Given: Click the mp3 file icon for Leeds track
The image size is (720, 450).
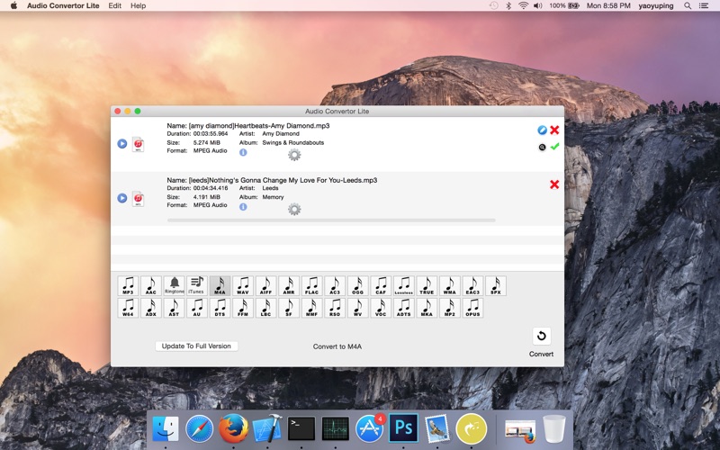Looking at the screenshot, I should [x=139, y=198].
